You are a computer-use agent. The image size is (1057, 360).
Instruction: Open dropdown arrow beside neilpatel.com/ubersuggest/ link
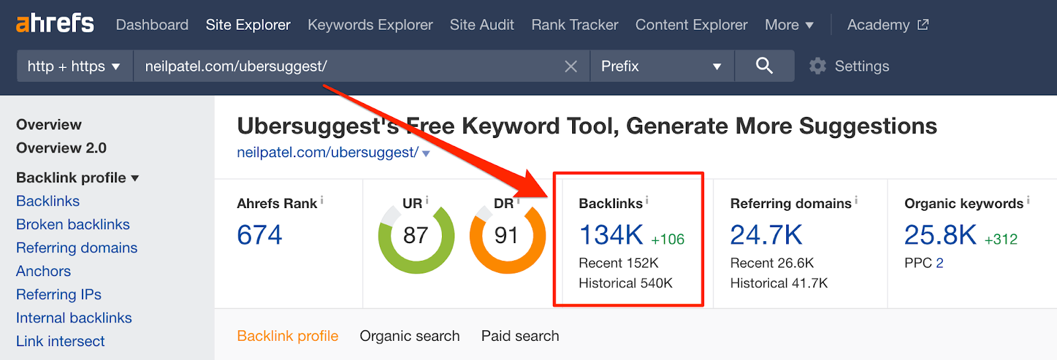click(426, 153)
